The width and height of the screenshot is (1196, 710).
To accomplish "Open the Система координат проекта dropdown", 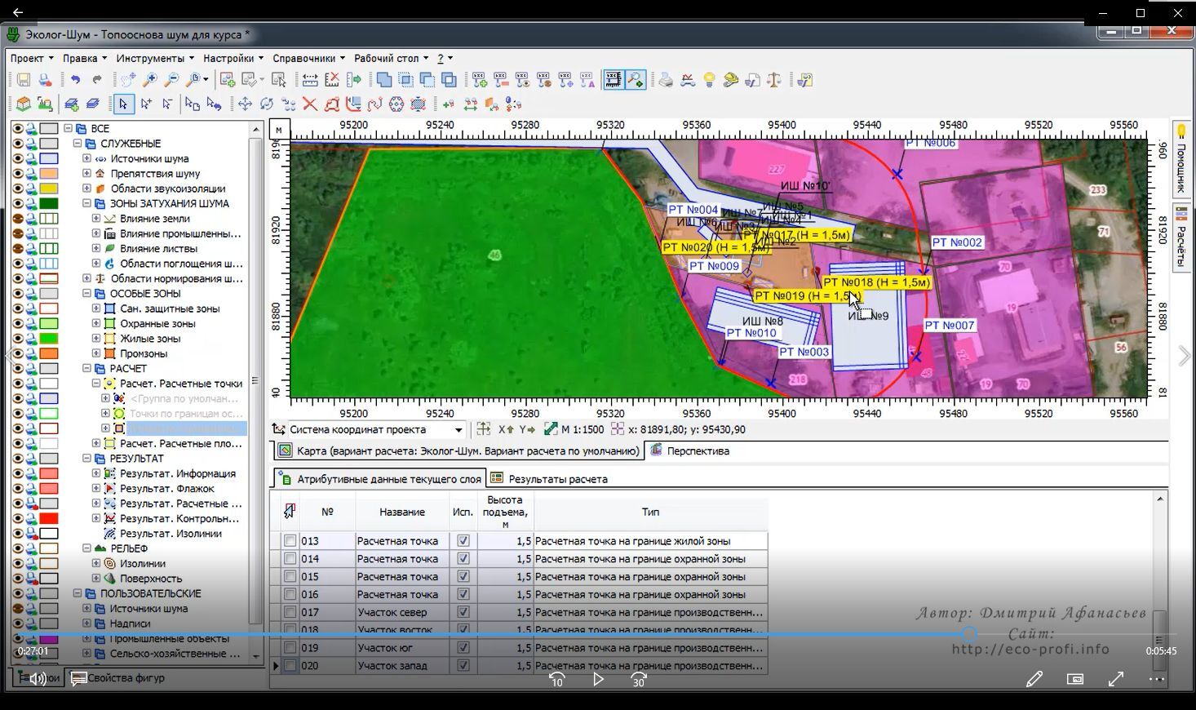I will tap(458, 430).
